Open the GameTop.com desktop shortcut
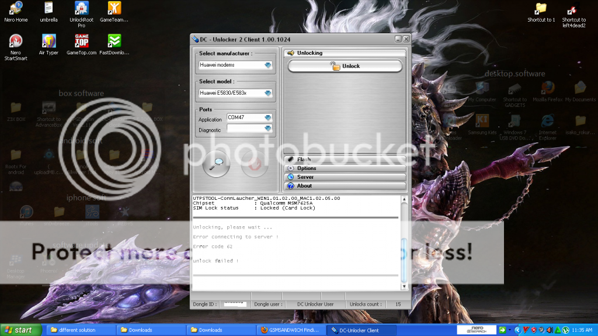The image size is (598, 336). point(81,41)
